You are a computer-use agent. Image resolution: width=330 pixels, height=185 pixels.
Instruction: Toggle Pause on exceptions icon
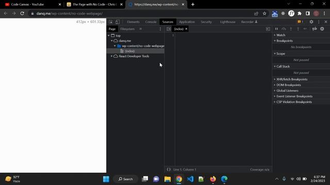pos(322,29)
